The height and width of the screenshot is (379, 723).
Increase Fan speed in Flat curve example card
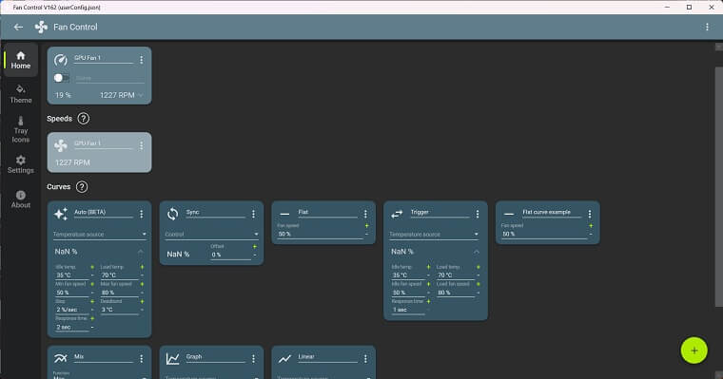click(x=591, y=226)
